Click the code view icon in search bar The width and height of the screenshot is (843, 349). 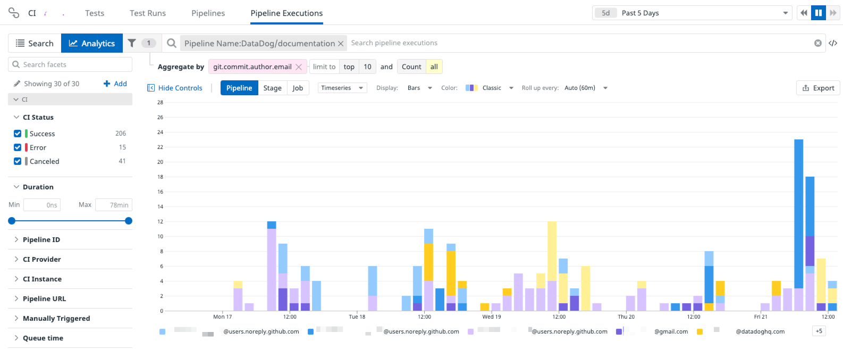[833, 43]
